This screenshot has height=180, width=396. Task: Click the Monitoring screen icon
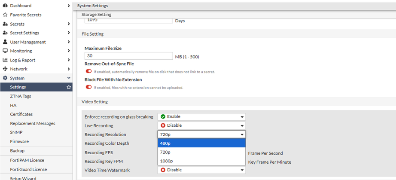[5, 51]
